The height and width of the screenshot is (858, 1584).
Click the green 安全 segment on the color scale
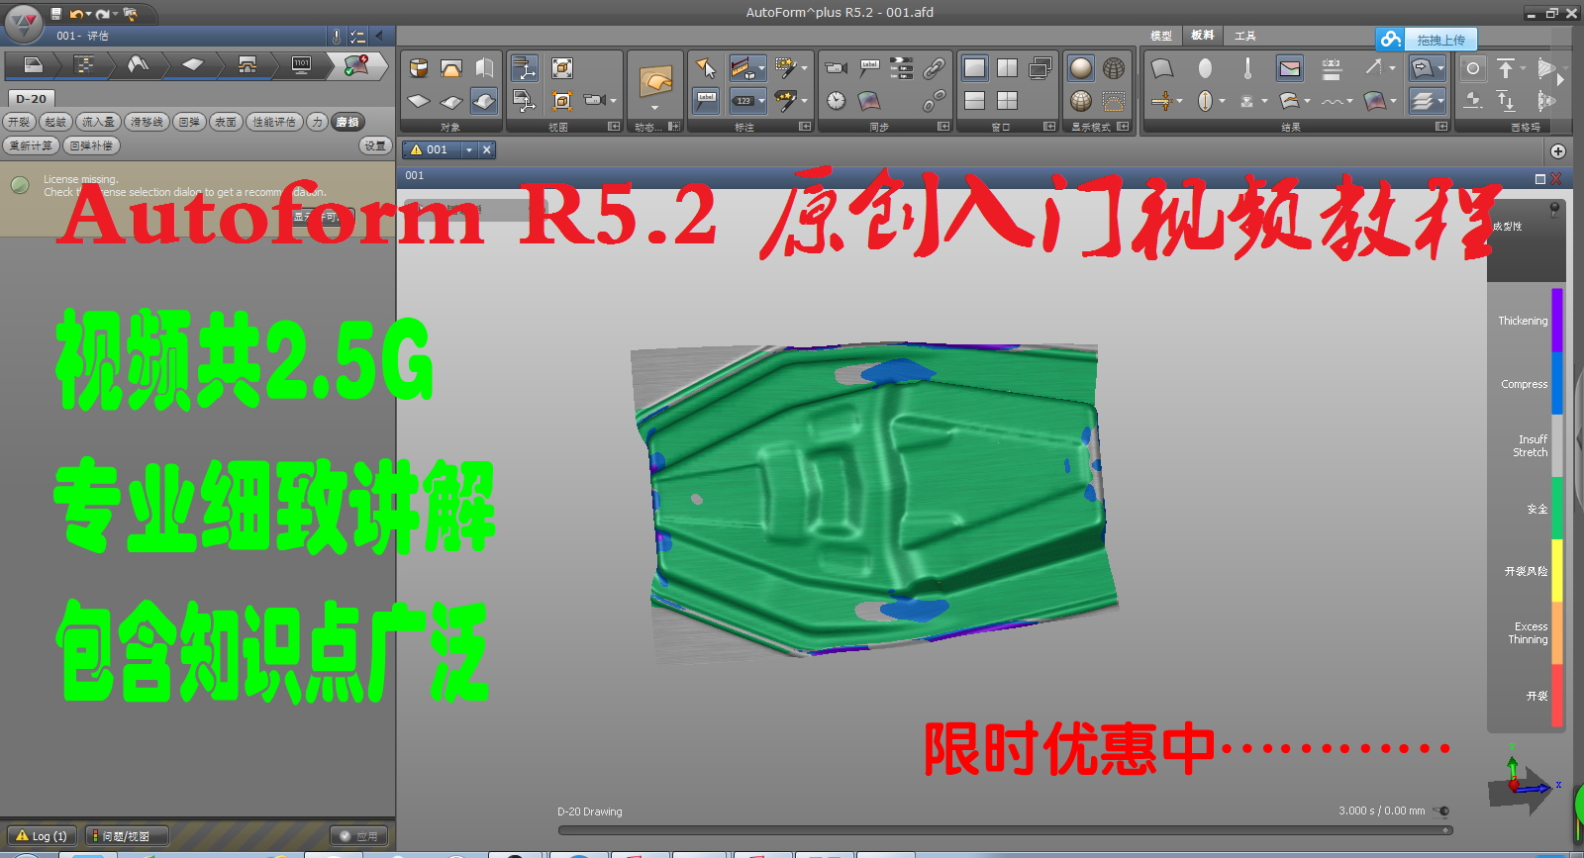point(1557,509)
